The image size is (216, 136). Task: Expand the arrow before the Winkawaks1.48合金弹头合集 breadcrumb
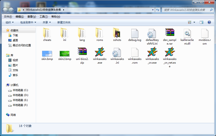click(x=23, y=10)
